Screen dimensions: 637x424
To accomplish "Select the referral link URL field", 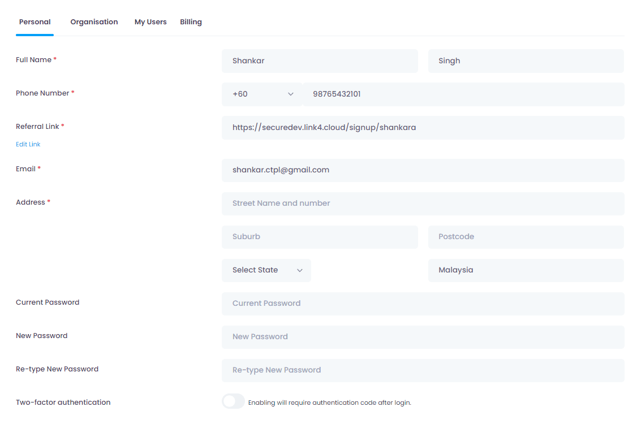I will pyautogui.click(x=423, y=128).
